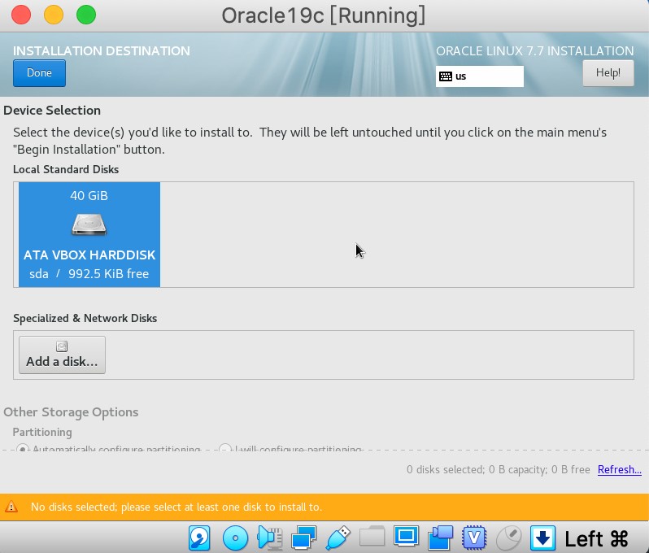The image size is (649, 553).
Task: Click the yellow minimize window button
Action: [54, 15]
